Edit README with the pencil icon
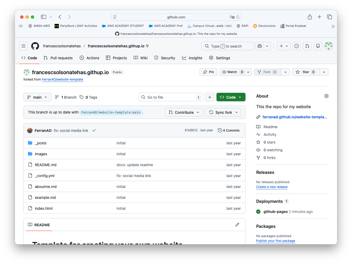The width and height of the screenshot is (352, 264). coord(237,225)
